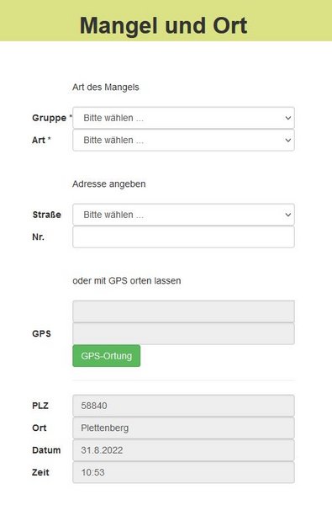
Task: Expand the Art selection dropdown
Action: [183, 140]
